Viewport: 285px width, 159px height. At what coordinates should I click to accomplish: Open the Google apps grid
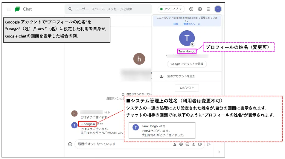click(x=209, y=9)
